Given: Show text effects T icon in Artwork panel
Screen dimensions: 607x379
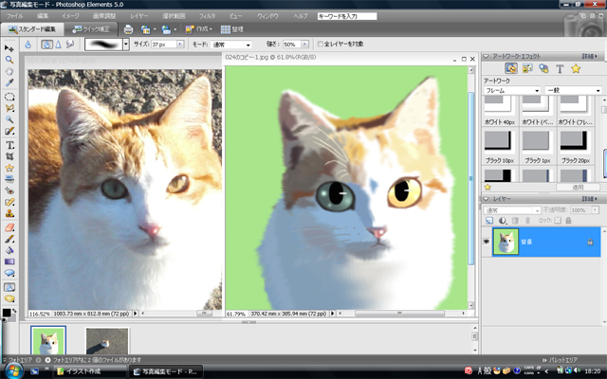Looking at the screenshot, I should [560, 69].
